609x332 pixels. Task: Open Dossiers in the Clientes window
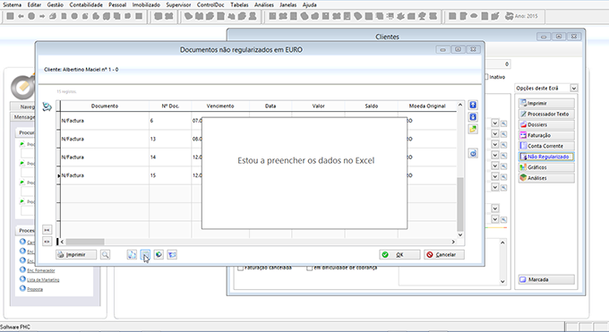coord(546,124)
